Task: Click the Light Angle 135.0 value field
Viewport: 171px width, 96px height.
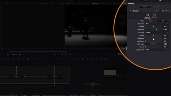Action: click(165, 44)
